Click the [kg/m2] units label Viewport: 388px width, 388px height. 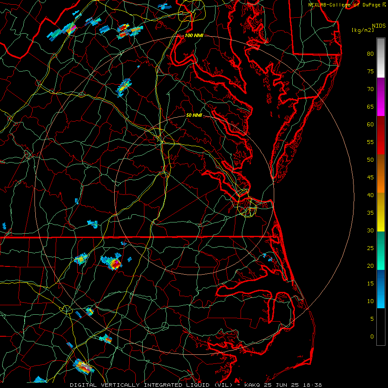coord(363,30)
